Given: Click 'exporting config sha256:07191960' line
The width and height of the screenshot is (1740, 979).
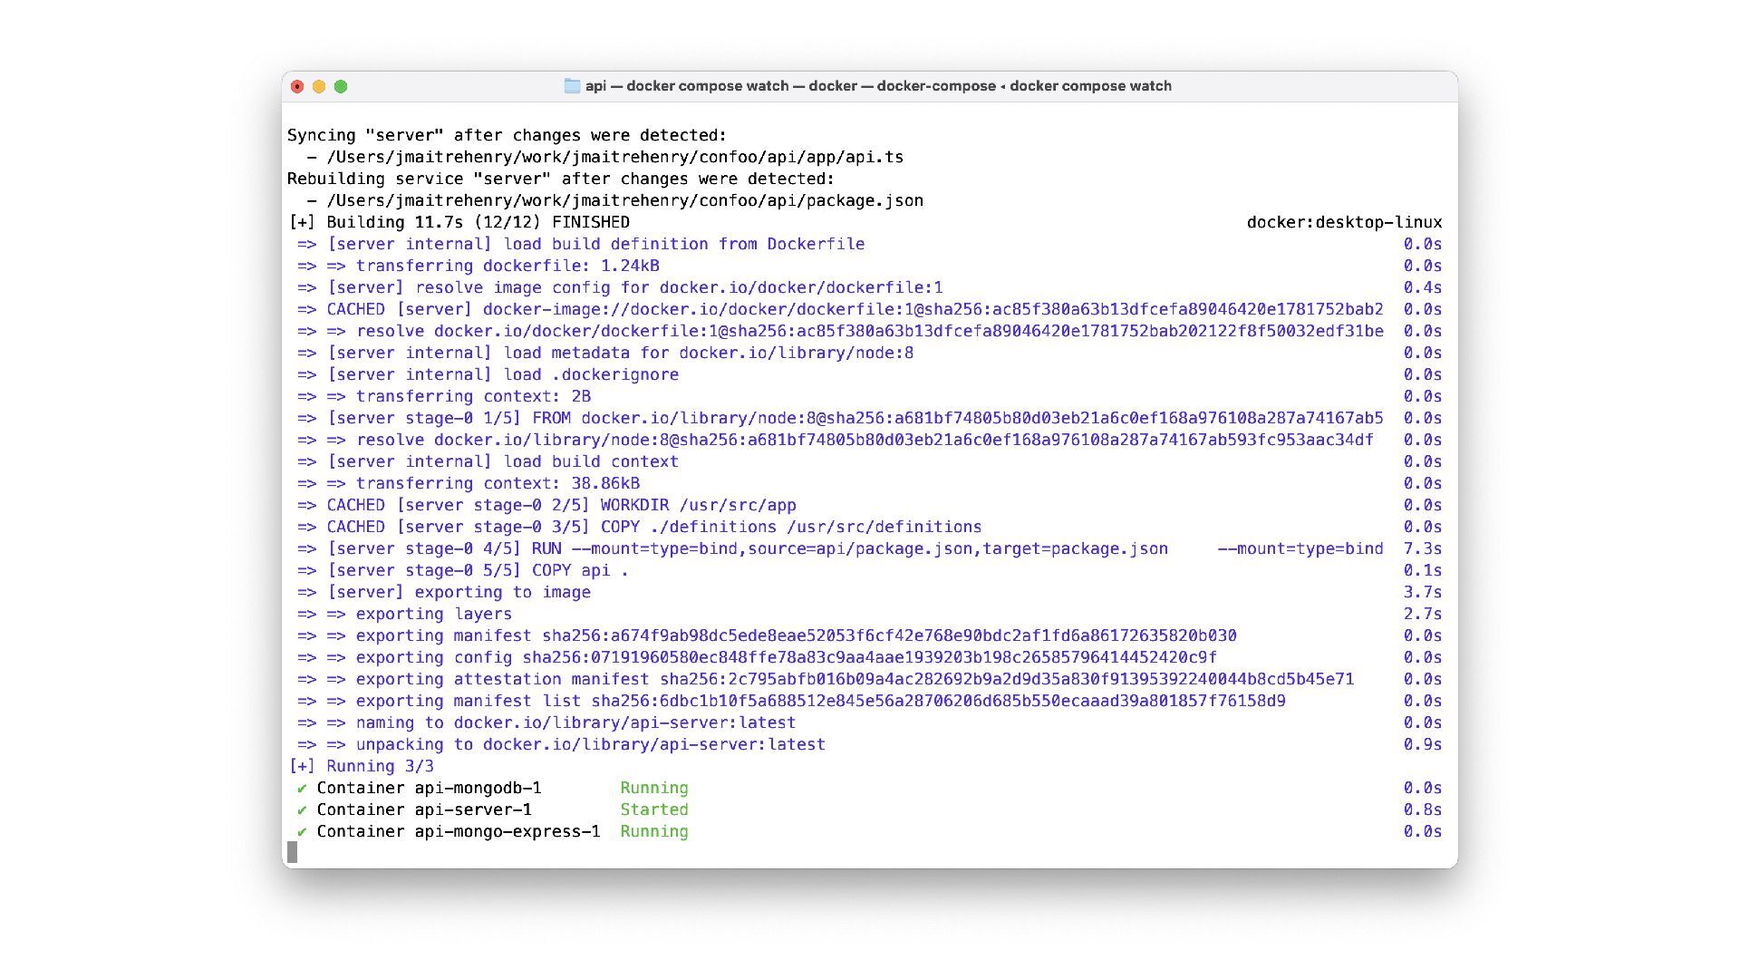Looking at the screenshot, I should click(x=757, y=657).
